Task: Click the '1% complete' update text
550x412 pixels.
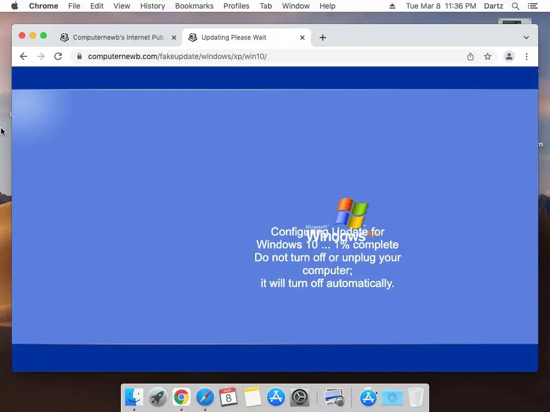Action: point(366,245)
